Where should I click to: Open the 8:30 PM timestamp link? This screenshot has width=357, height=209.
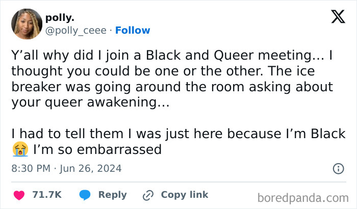coord(32,168)
